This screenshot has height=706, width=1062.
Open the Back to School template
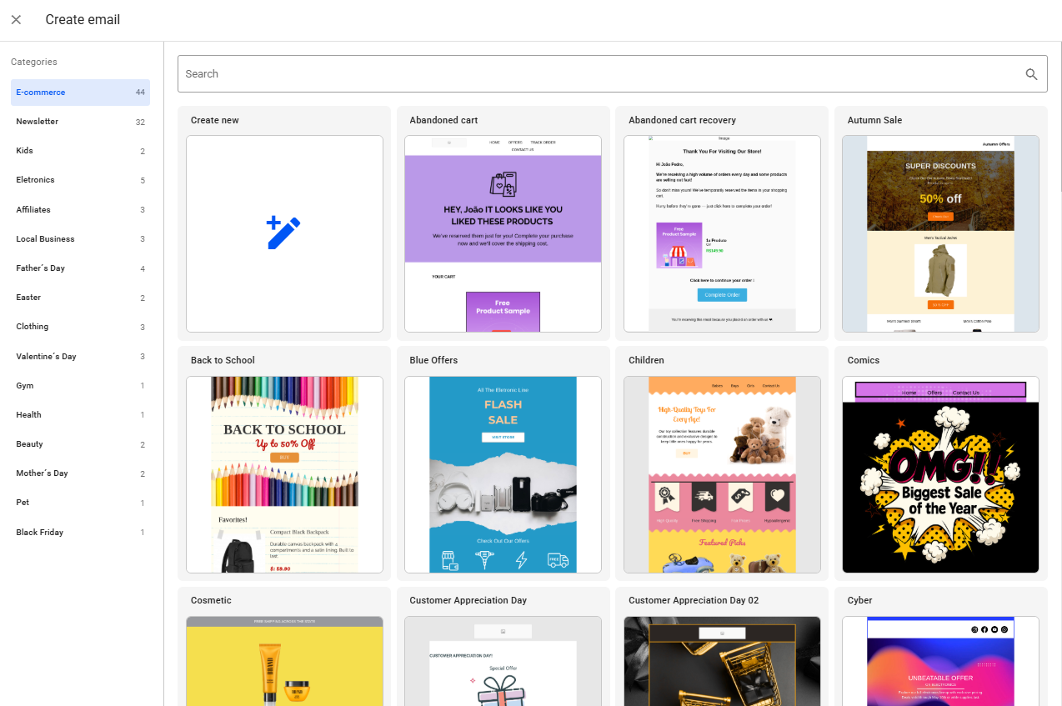pyautogui.click(x=284, y=474)
